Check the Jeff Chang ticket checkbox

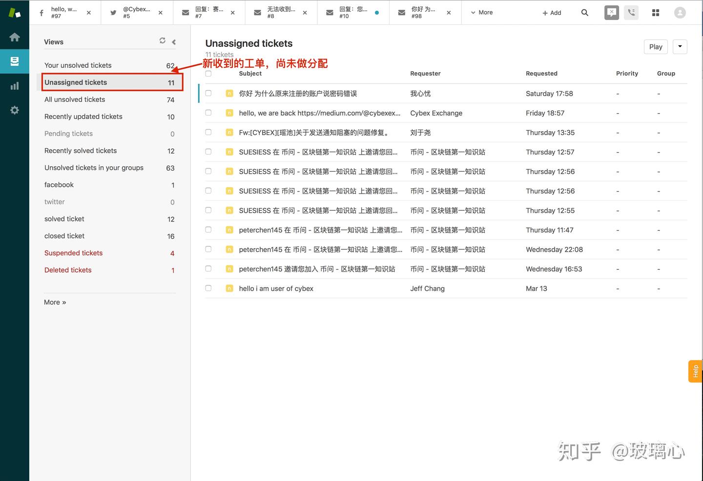pyautogui.click(x=208, y=288)
